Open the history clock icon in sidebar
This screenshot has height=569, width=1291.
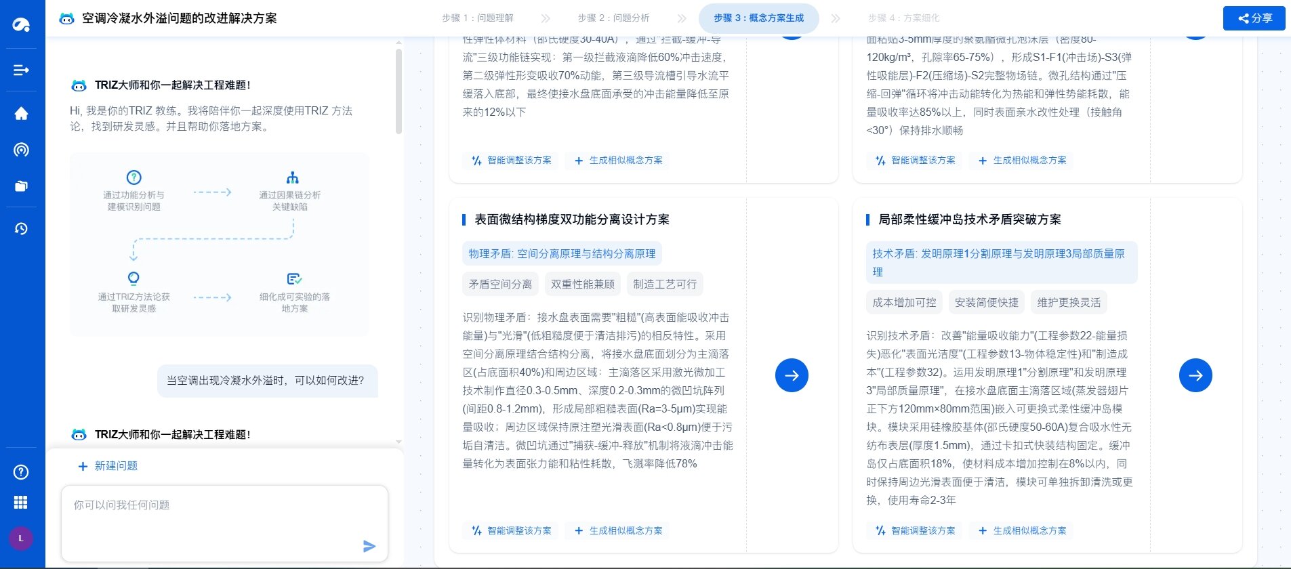[x=21, y=229]
